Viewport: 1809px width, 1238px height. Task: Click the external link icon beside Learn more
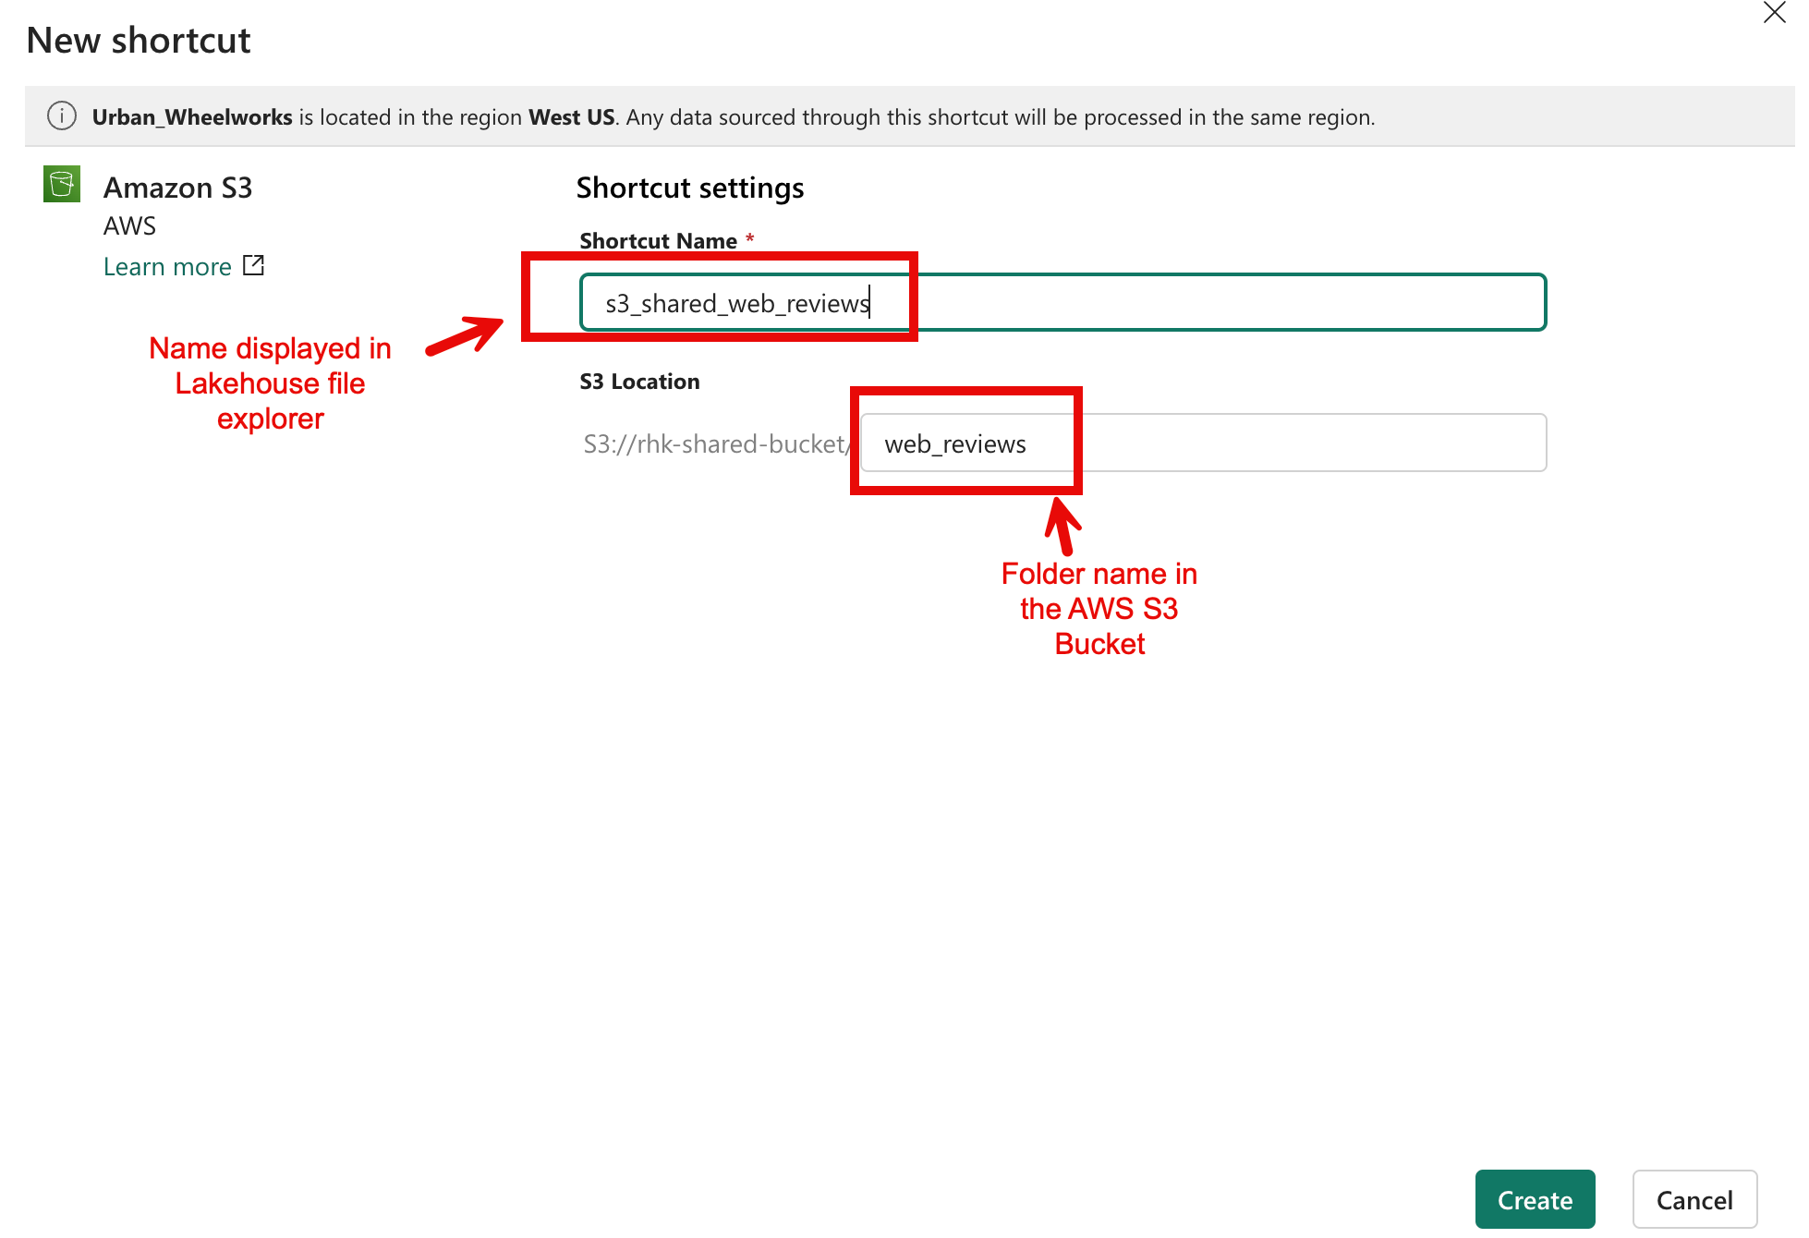(253, 266)
